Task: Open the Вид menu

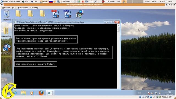Action: pyautogui.click(x=14, y=8)
